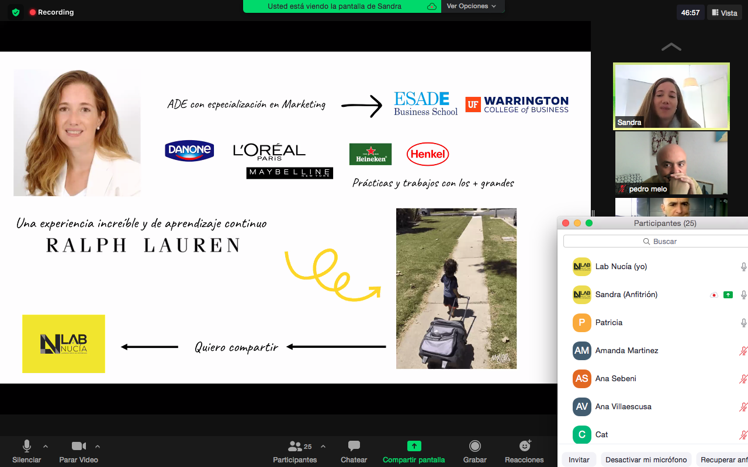Viewport: 748px width, 467px height.
Task: Click muted microphone icon for Ana Sebeni
Action: [743, 379]
